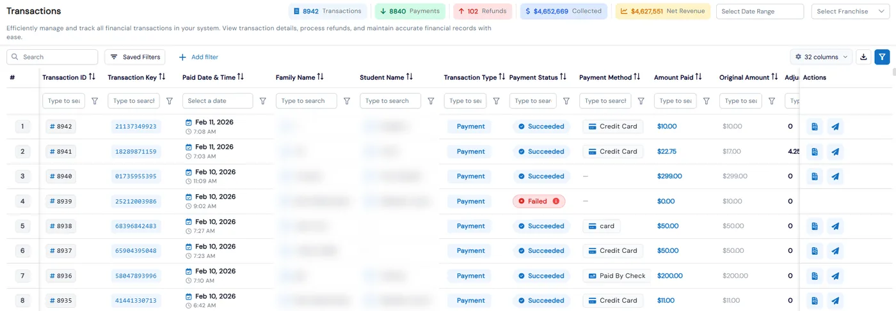Open Payment Status filter funnel

coord(566,101)
